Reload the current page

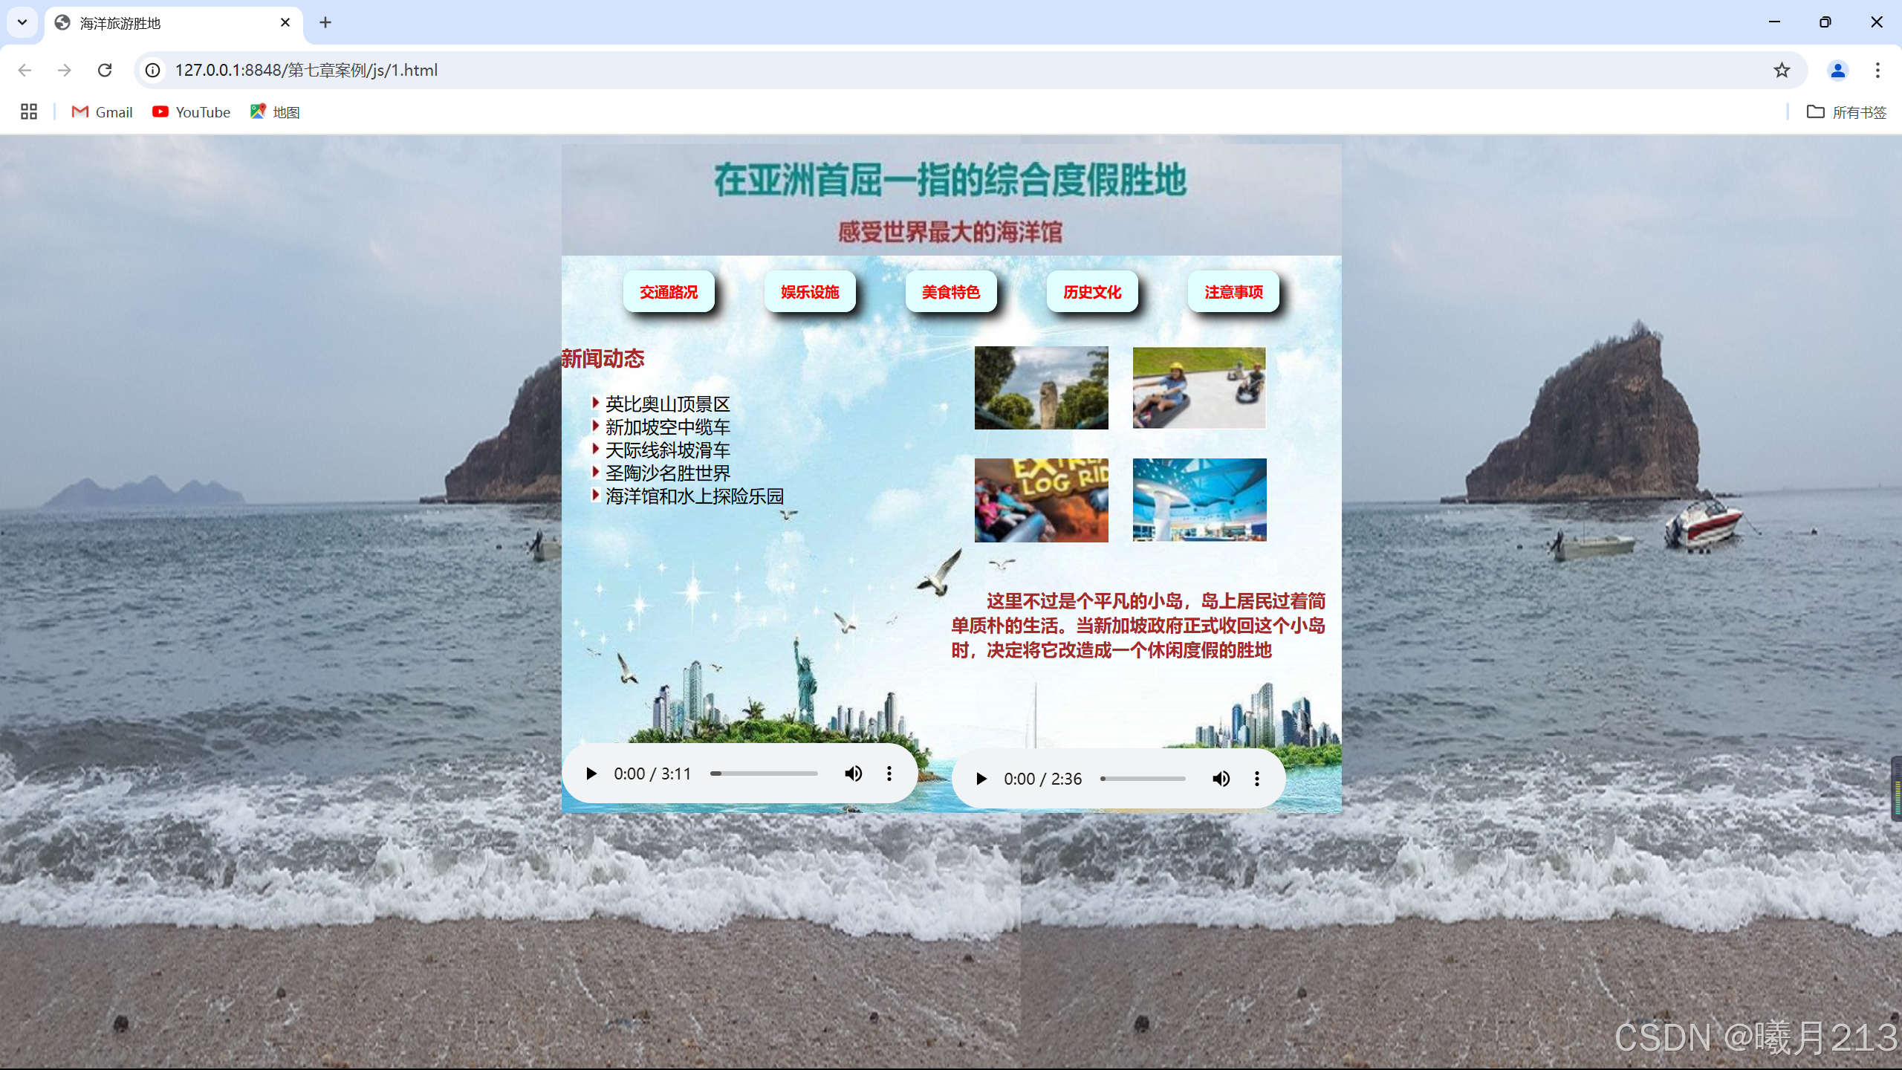(105, 70)
